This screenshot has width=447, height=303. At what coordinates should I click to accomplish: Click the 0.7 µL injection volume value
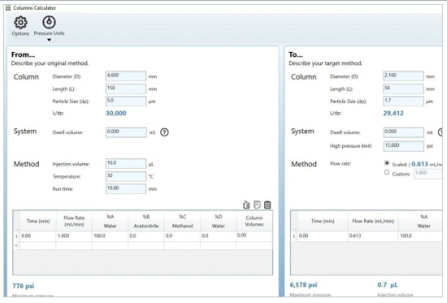[x=388, y=285]
